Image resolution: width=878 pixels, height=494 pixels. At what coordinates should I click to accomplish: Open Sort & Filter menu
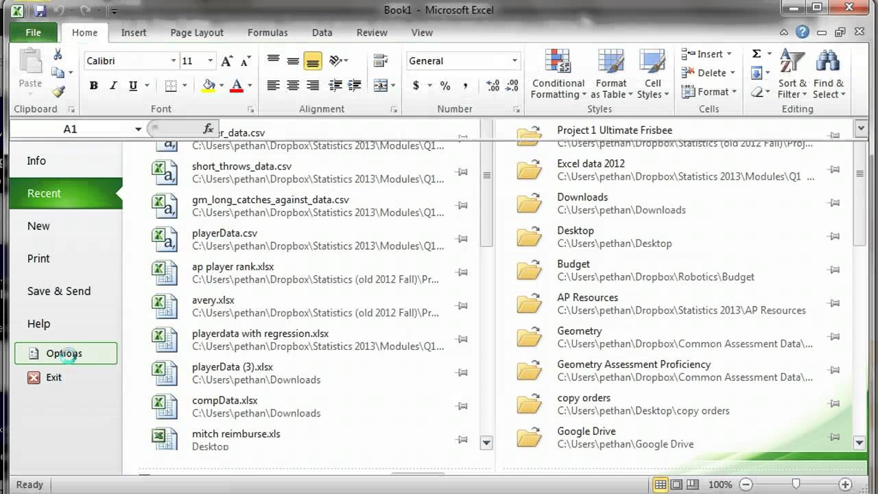tap(792, 74)
